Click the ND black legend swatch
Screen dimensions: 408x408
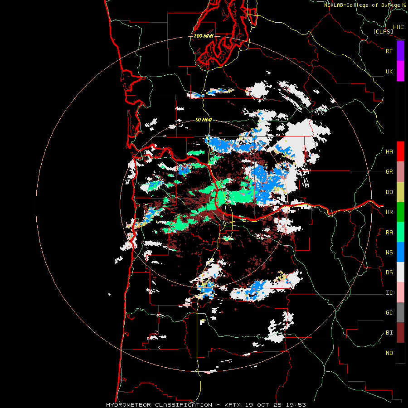[400, 353]
